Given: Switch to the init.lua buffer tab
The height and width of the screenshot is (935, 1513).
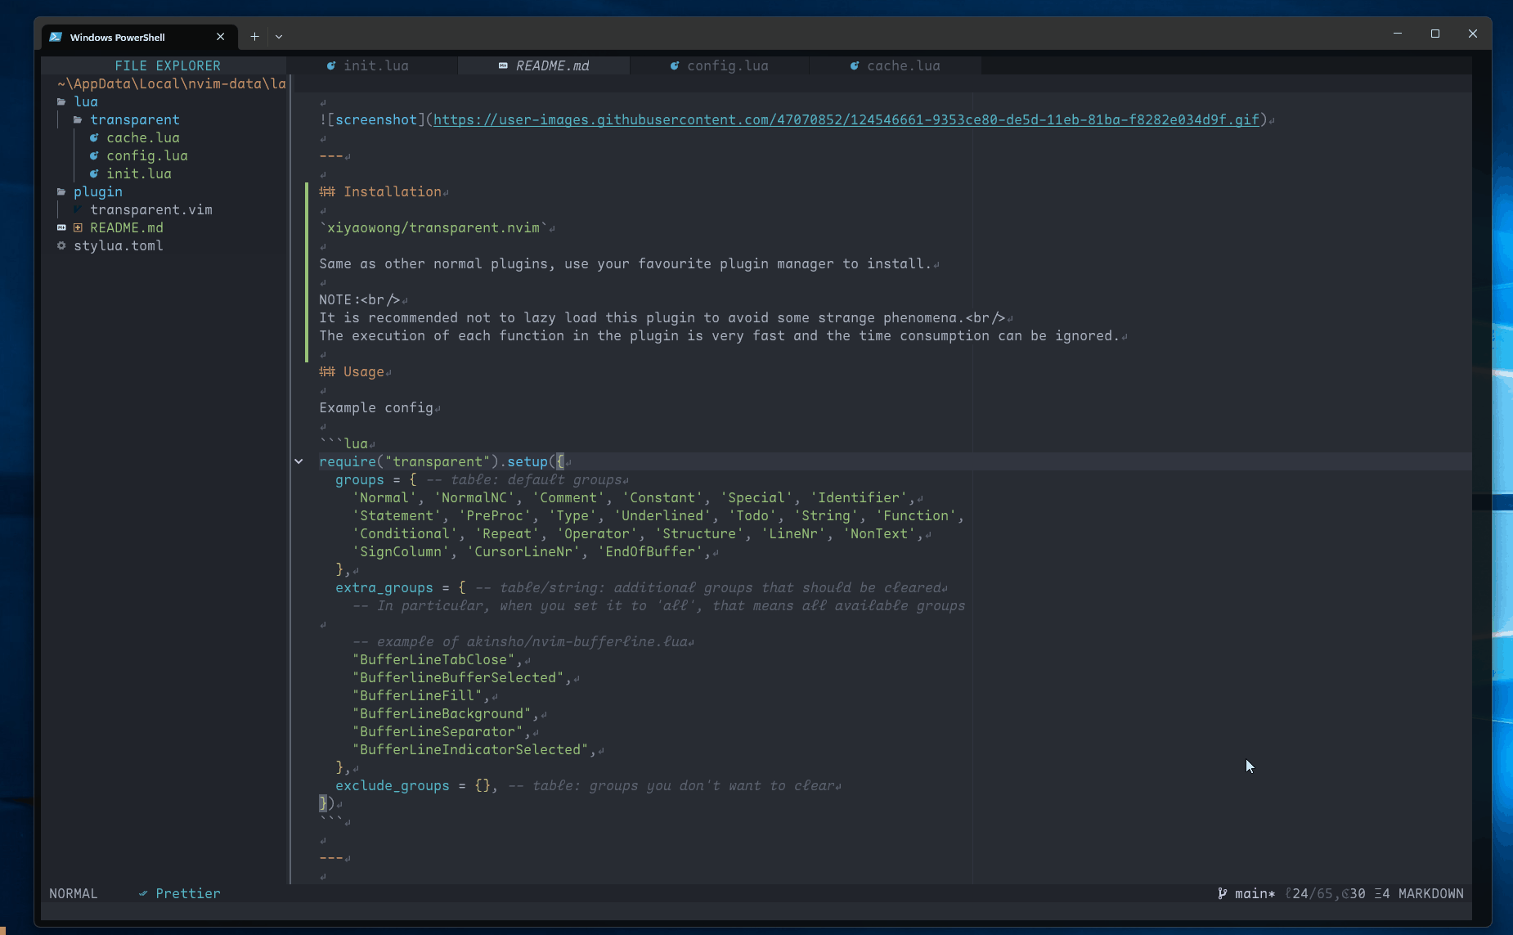Looking at the screenshot, I should 371,66.
